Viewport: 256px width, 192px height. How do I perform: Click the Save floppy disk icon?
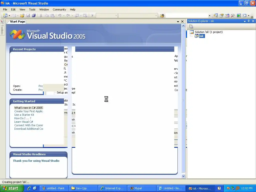pos(28,15)
